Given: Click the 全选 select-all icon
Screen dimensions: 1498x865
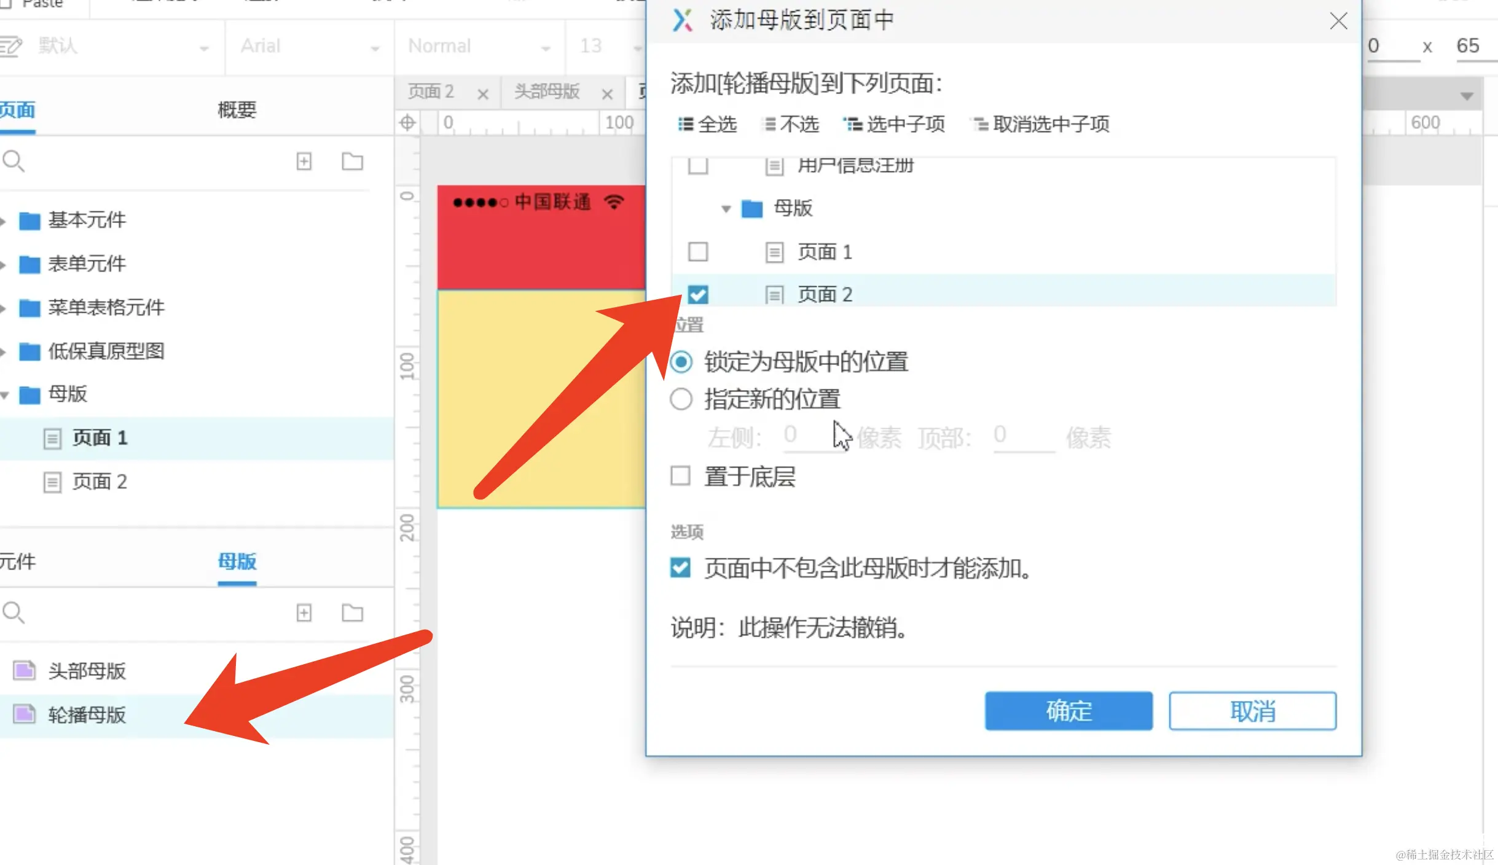Looking at the screenshot, I should click(x=685, y=124).
